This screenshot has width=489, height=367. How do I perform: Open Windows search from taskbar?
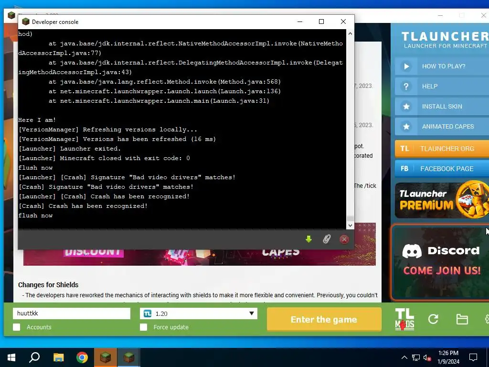point(34,357)
